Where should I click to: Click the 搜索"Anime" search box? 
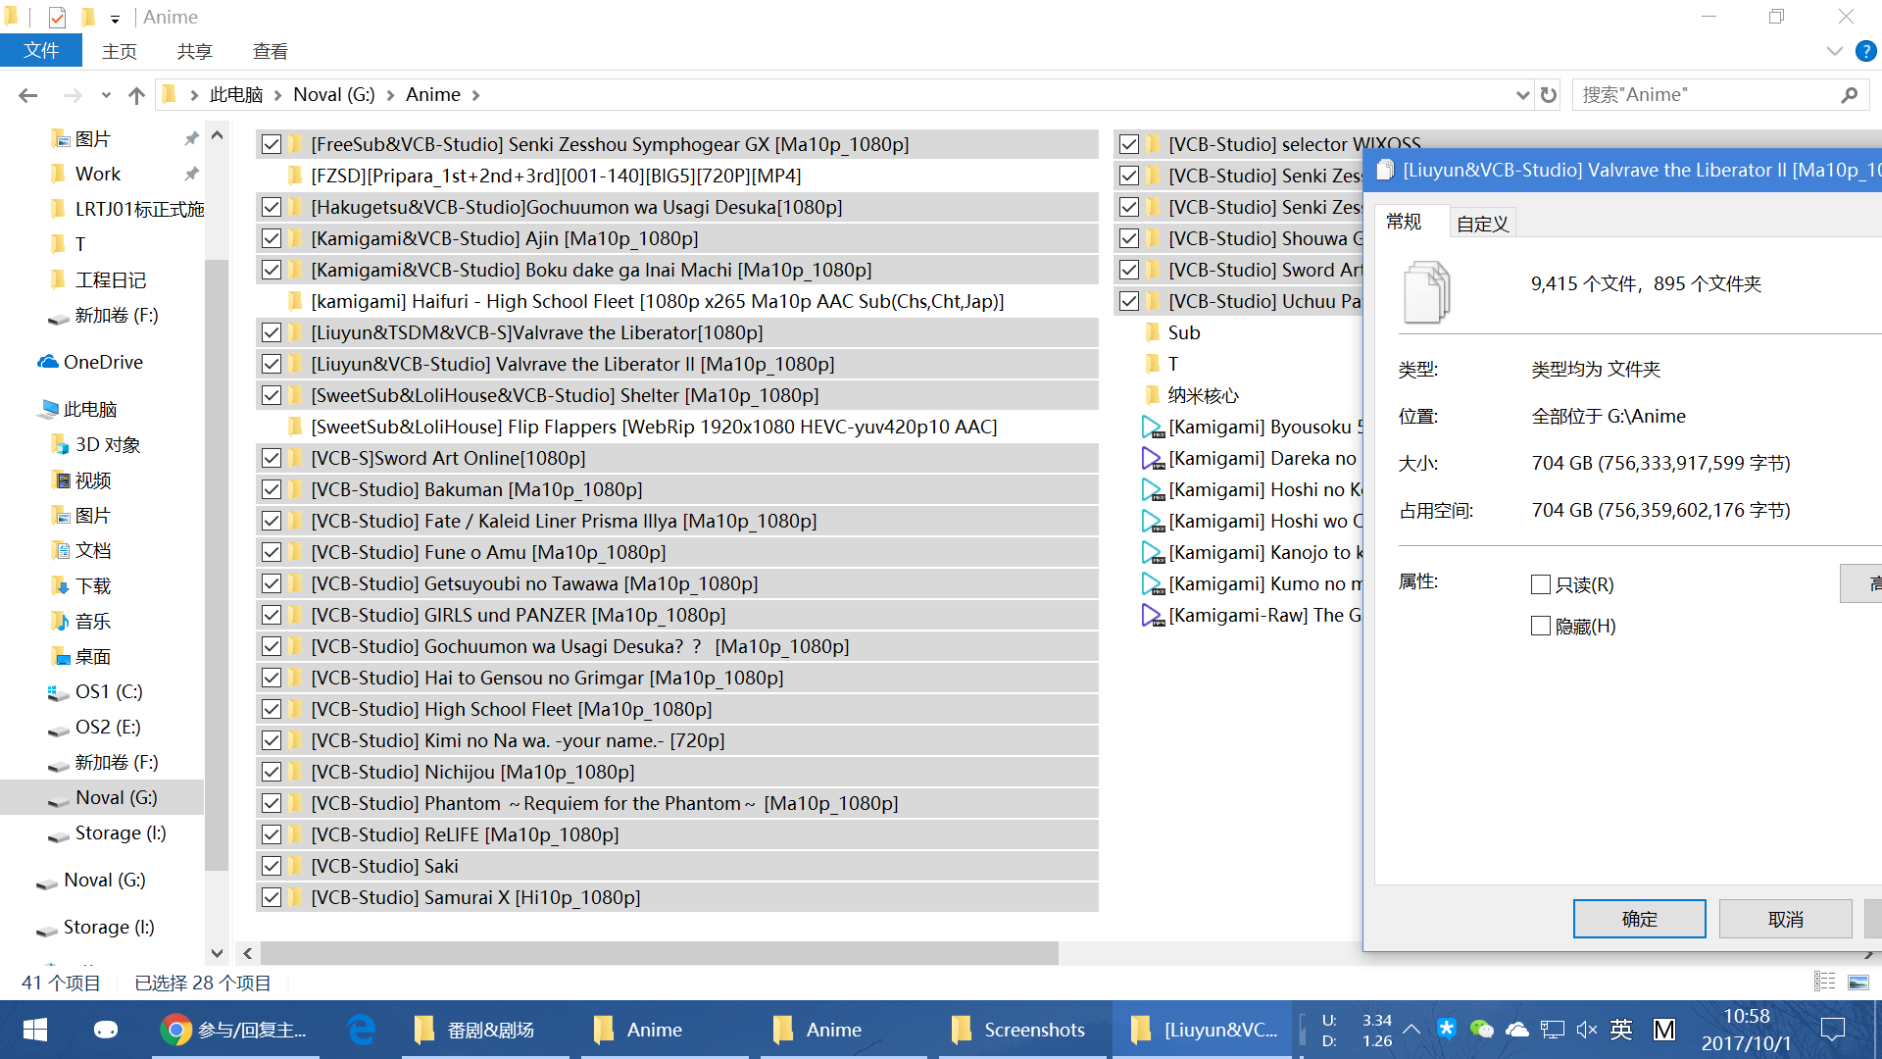[x=1706, y=95]
